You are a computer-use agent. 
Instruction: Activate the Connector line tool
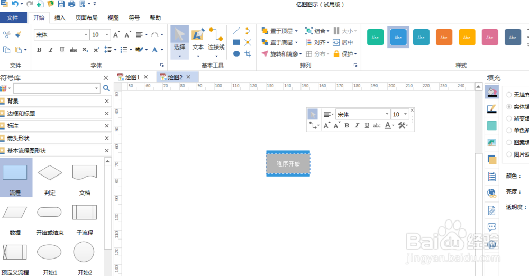pyautogui.click(x=216, y=41)
